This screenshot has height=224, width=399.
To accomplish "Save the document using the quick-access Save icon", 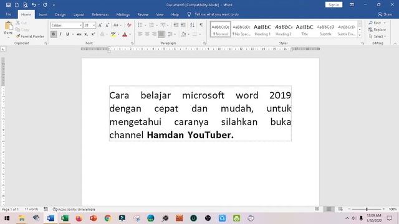I will tap(8, 5).
